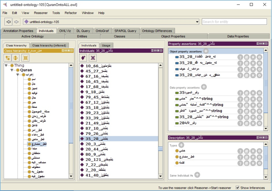Click the Description panel scroll down arrow
Viewport: 272px width, 191px height.
coord(266,177)
